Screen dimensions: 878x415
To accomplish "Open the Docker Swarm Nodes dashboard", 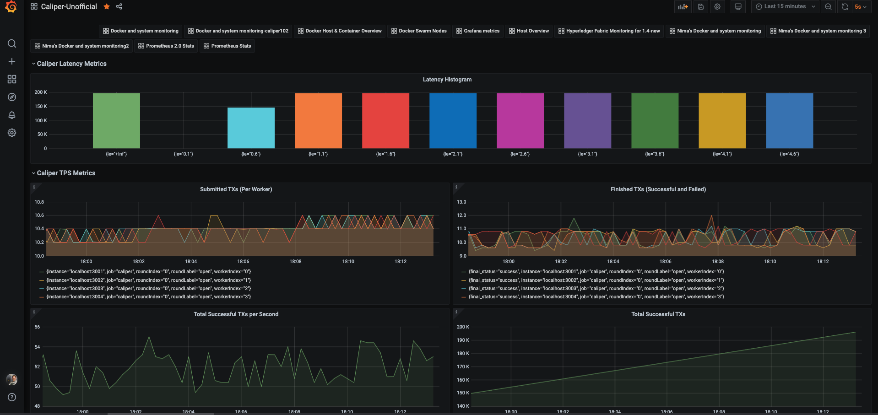I will (x=419, y=31).
